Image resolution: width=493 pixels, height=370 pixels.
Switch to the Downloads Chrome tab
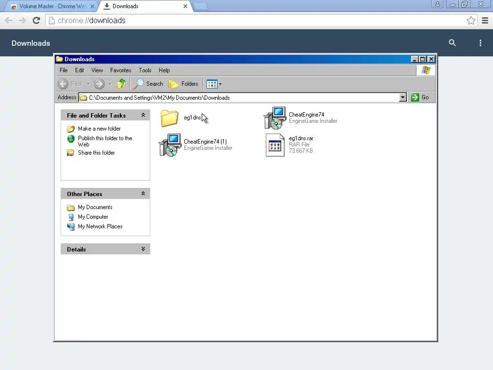[144, 6]
